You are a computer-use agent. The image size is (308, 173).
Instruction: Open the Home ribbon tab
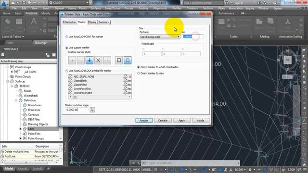(x=6, y=13)
